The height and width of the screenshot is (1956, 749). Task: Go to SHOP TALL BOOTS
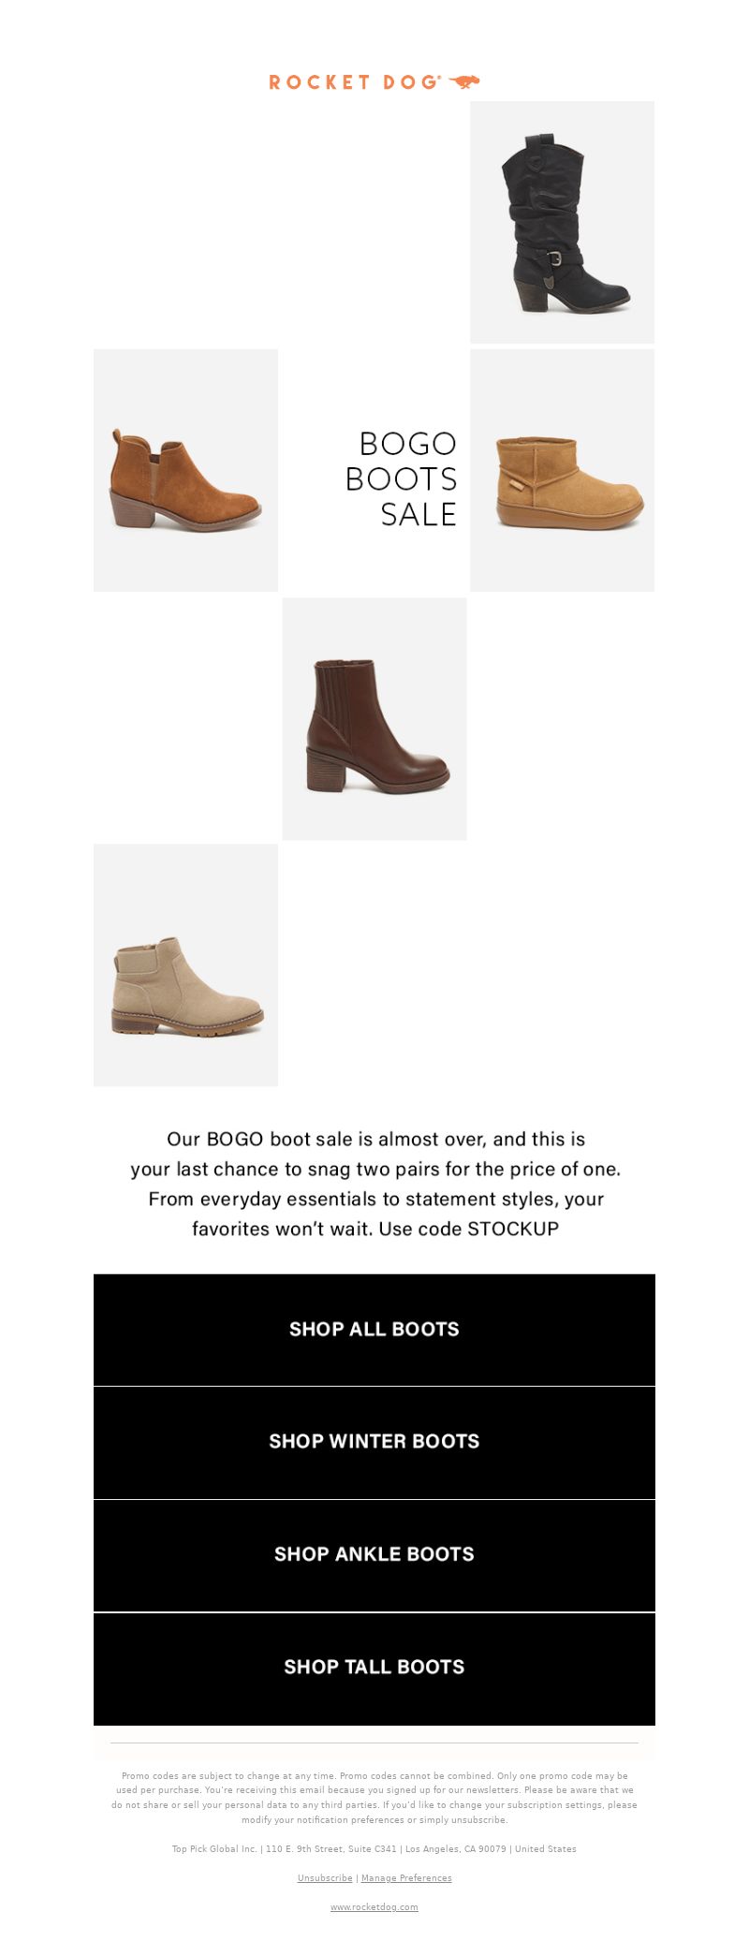(374, 1669)
